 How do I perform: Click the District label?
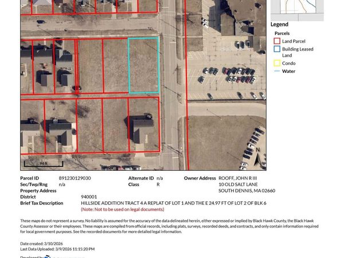(28, 197)
